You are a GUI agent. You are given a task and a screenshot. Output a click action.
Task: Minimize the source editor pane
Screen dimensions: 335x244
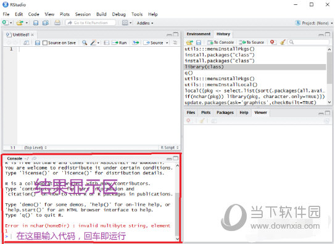(169, 35)
